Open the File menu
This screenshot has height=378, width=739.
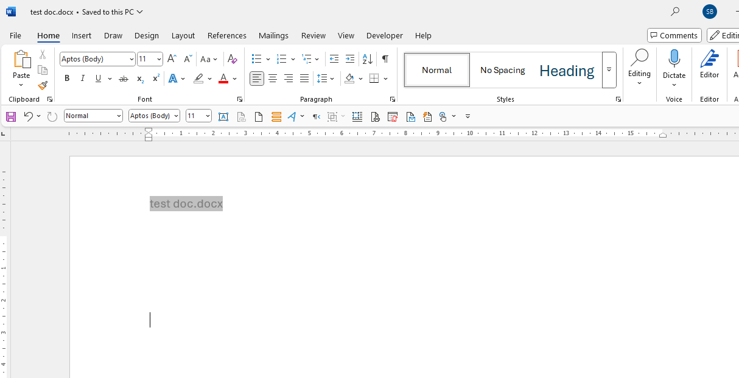click(x=15, y=35)
